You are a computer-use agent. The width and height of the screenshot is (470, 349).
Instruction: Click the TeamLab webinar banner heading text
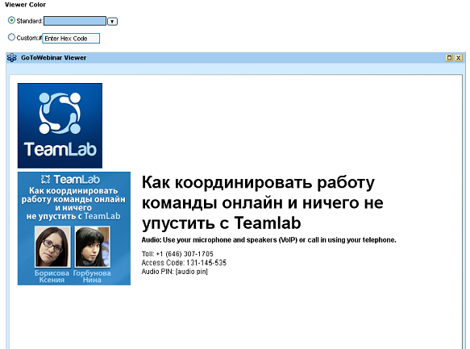[x=73, y=203]
